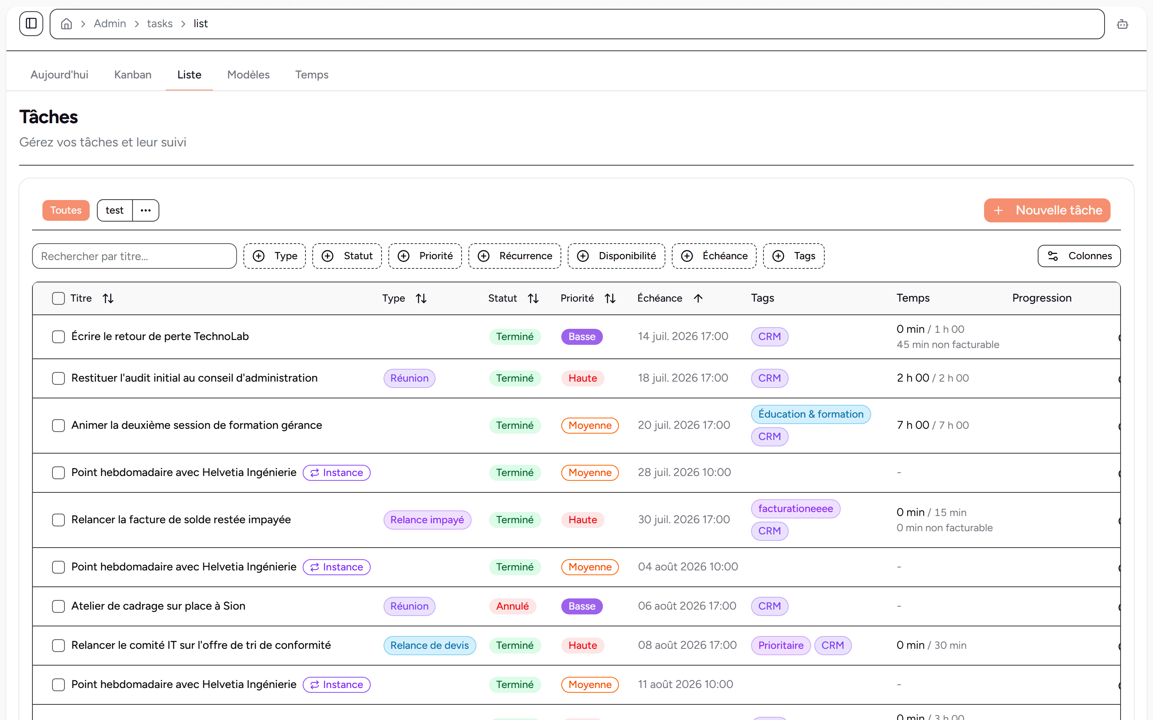Screen dimensions: 1153x720
Task: Sort the table by Titre arrows
Action: coord(108,298)
